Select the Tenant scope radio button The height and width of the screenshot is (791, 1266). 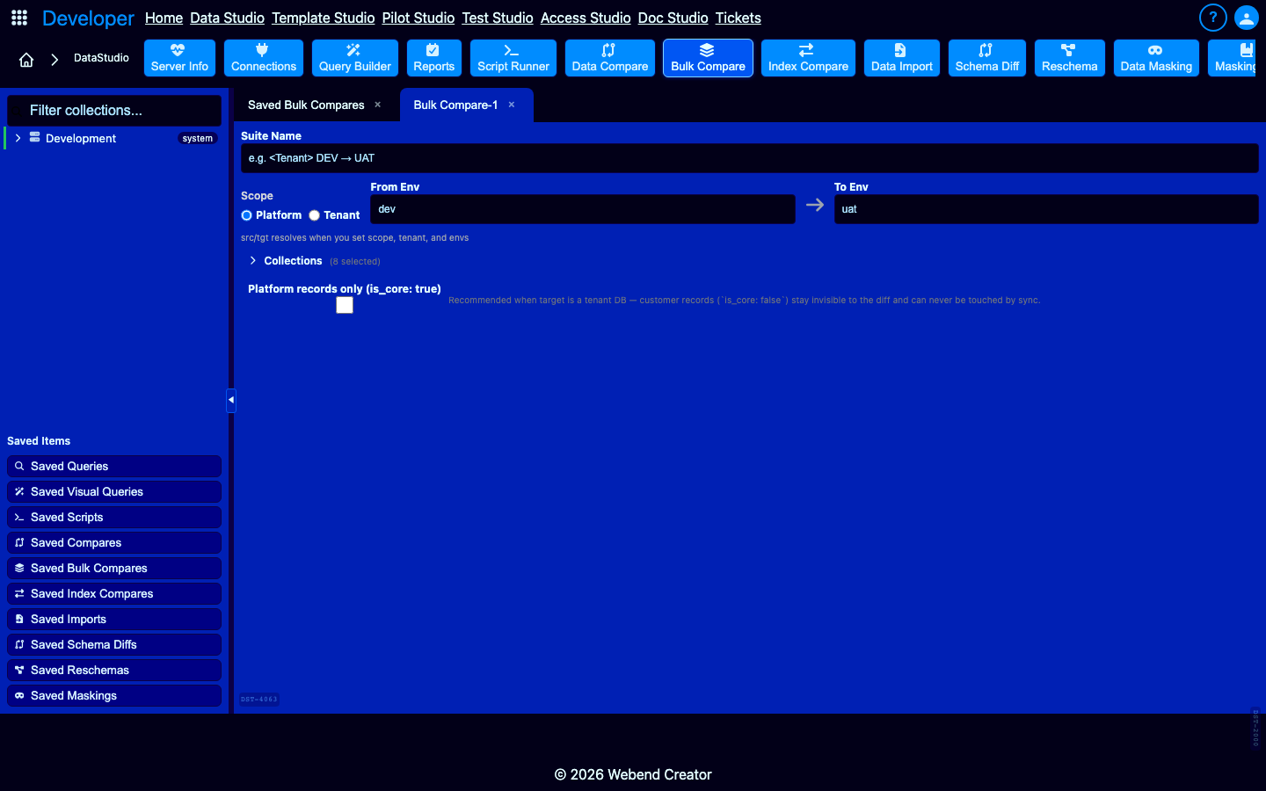(x=314, y=215)
